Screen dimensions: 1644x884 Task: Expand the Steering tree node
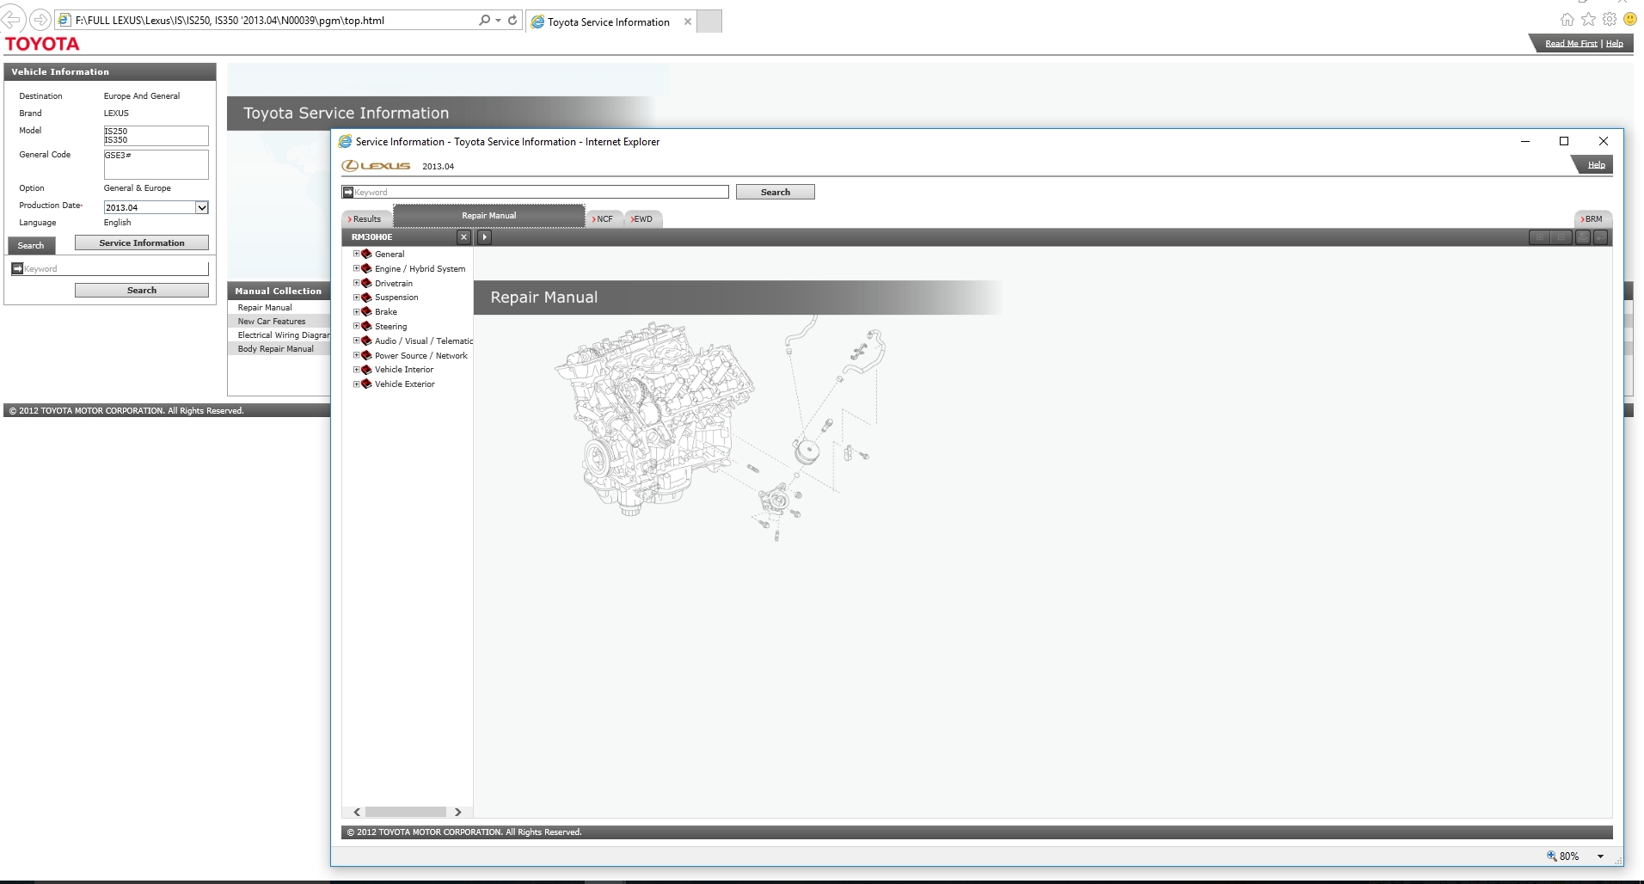[357, 326]
